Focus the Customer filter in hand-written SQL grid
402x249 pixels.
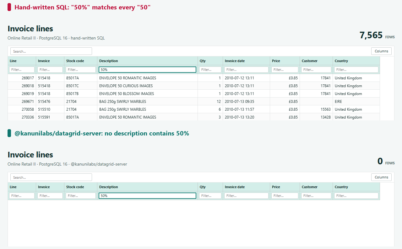coord(316,70)
